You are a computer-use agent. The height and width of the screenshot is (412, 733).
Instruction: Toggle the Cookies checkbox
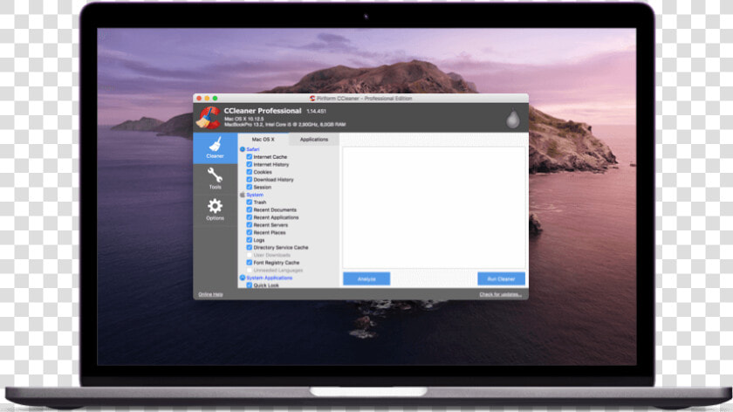tap(250, 172)
